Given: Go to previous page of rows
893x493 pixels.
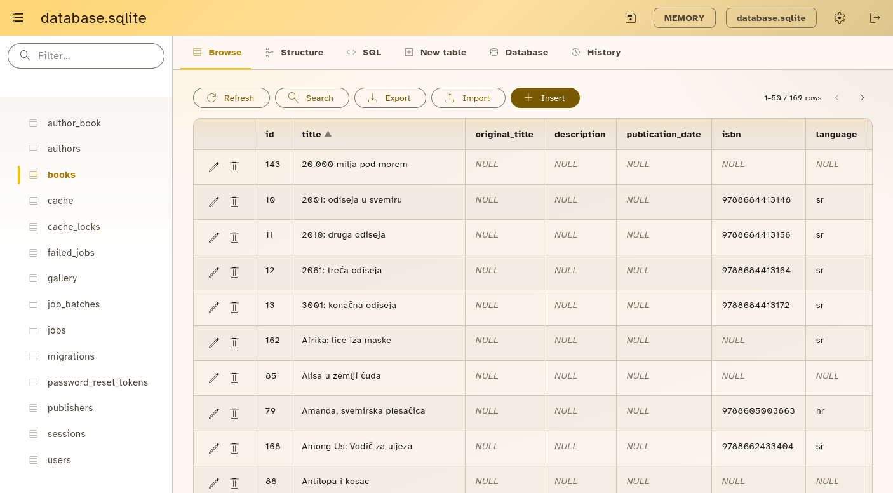Looking at the screenshot, I should 837,98.
